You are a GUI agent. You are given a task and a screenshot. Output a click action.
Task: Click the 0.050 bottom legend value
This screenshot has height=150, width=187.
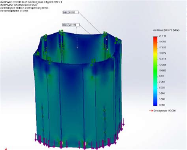162,105
